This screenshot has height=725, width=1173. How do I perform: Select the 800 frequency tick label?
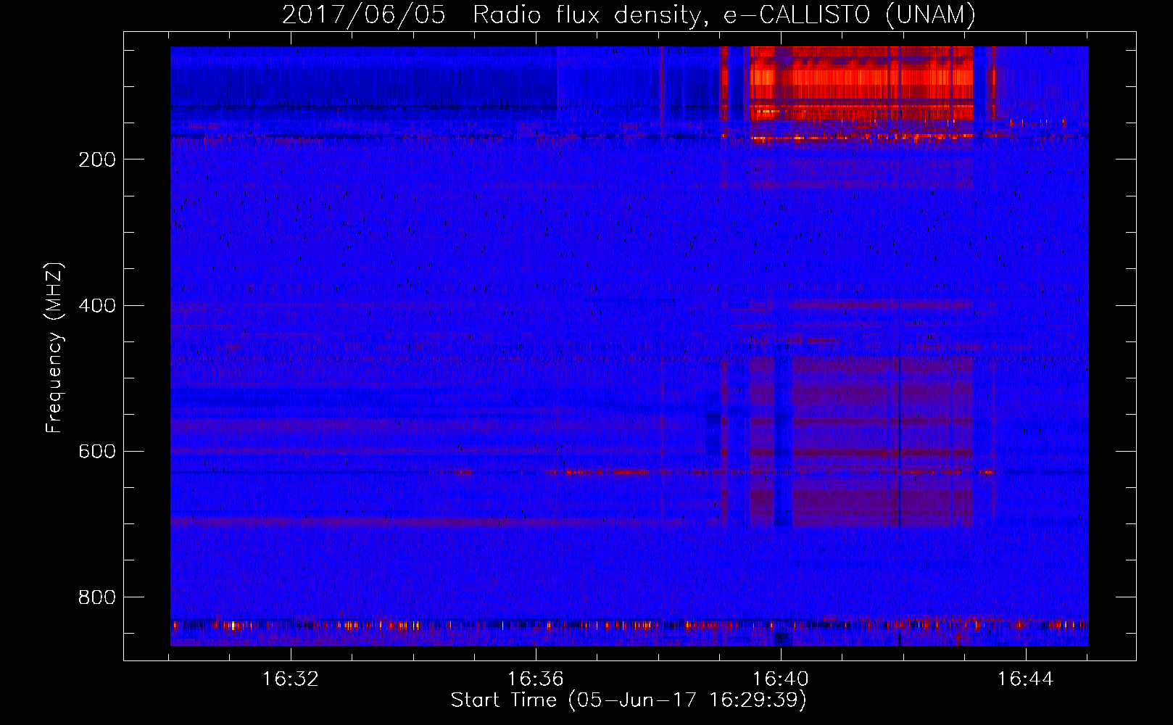pyautogui.click(x=97, y=597)
